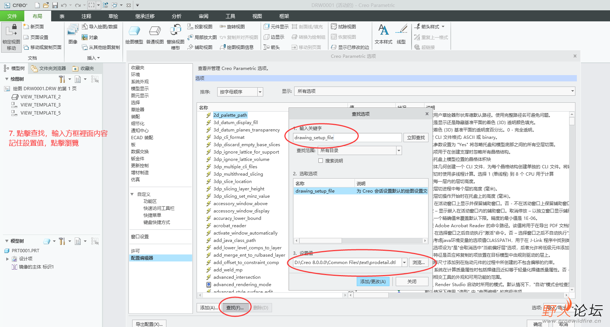Switch to the 草绘 ribbon tab
Image resolution: width=610 pixels, height=327 pixels.
coord(113,16)
